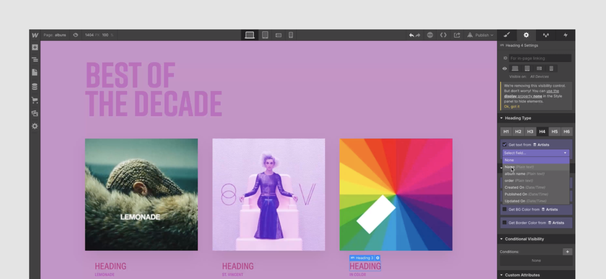Choose 'order (Plain text)' field option
Image resolution: width=606 pixels, height=279 pixels.
click(535, 180)
